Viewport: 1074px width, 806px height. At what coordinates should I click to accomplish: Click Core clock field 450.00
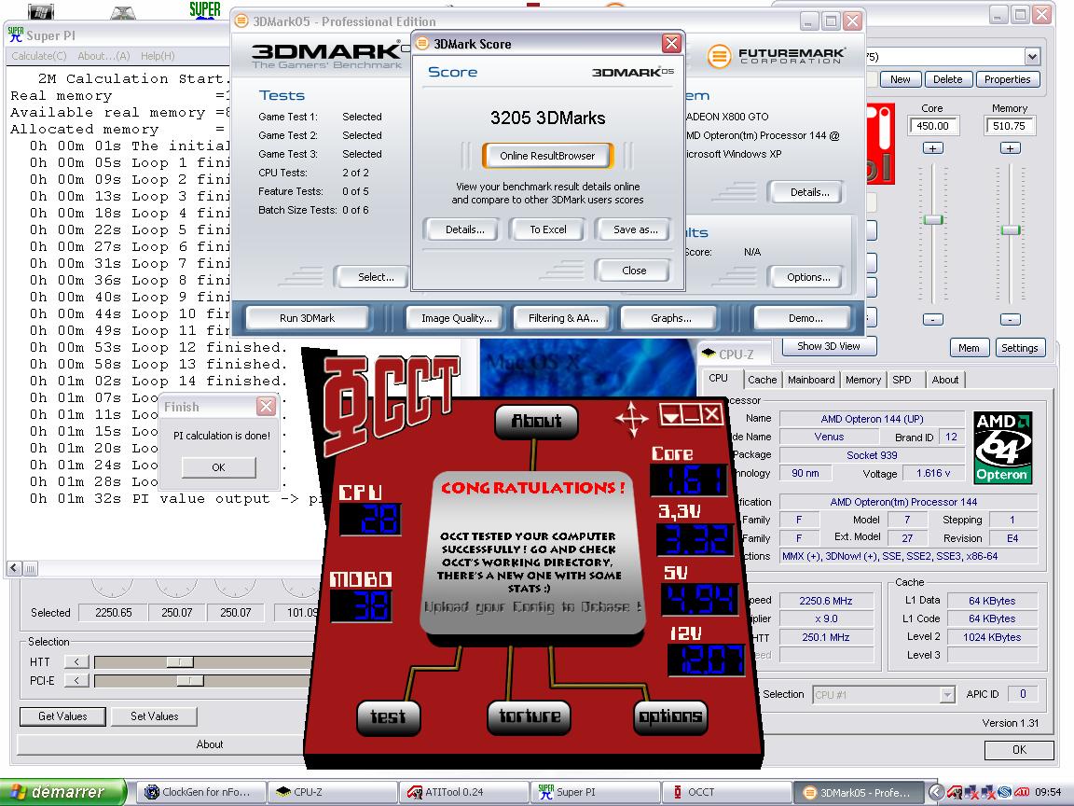coord(932,125)
